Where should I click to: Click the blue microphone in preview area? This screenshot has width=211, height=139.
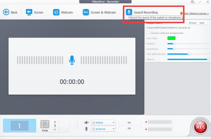pos(72,60)
